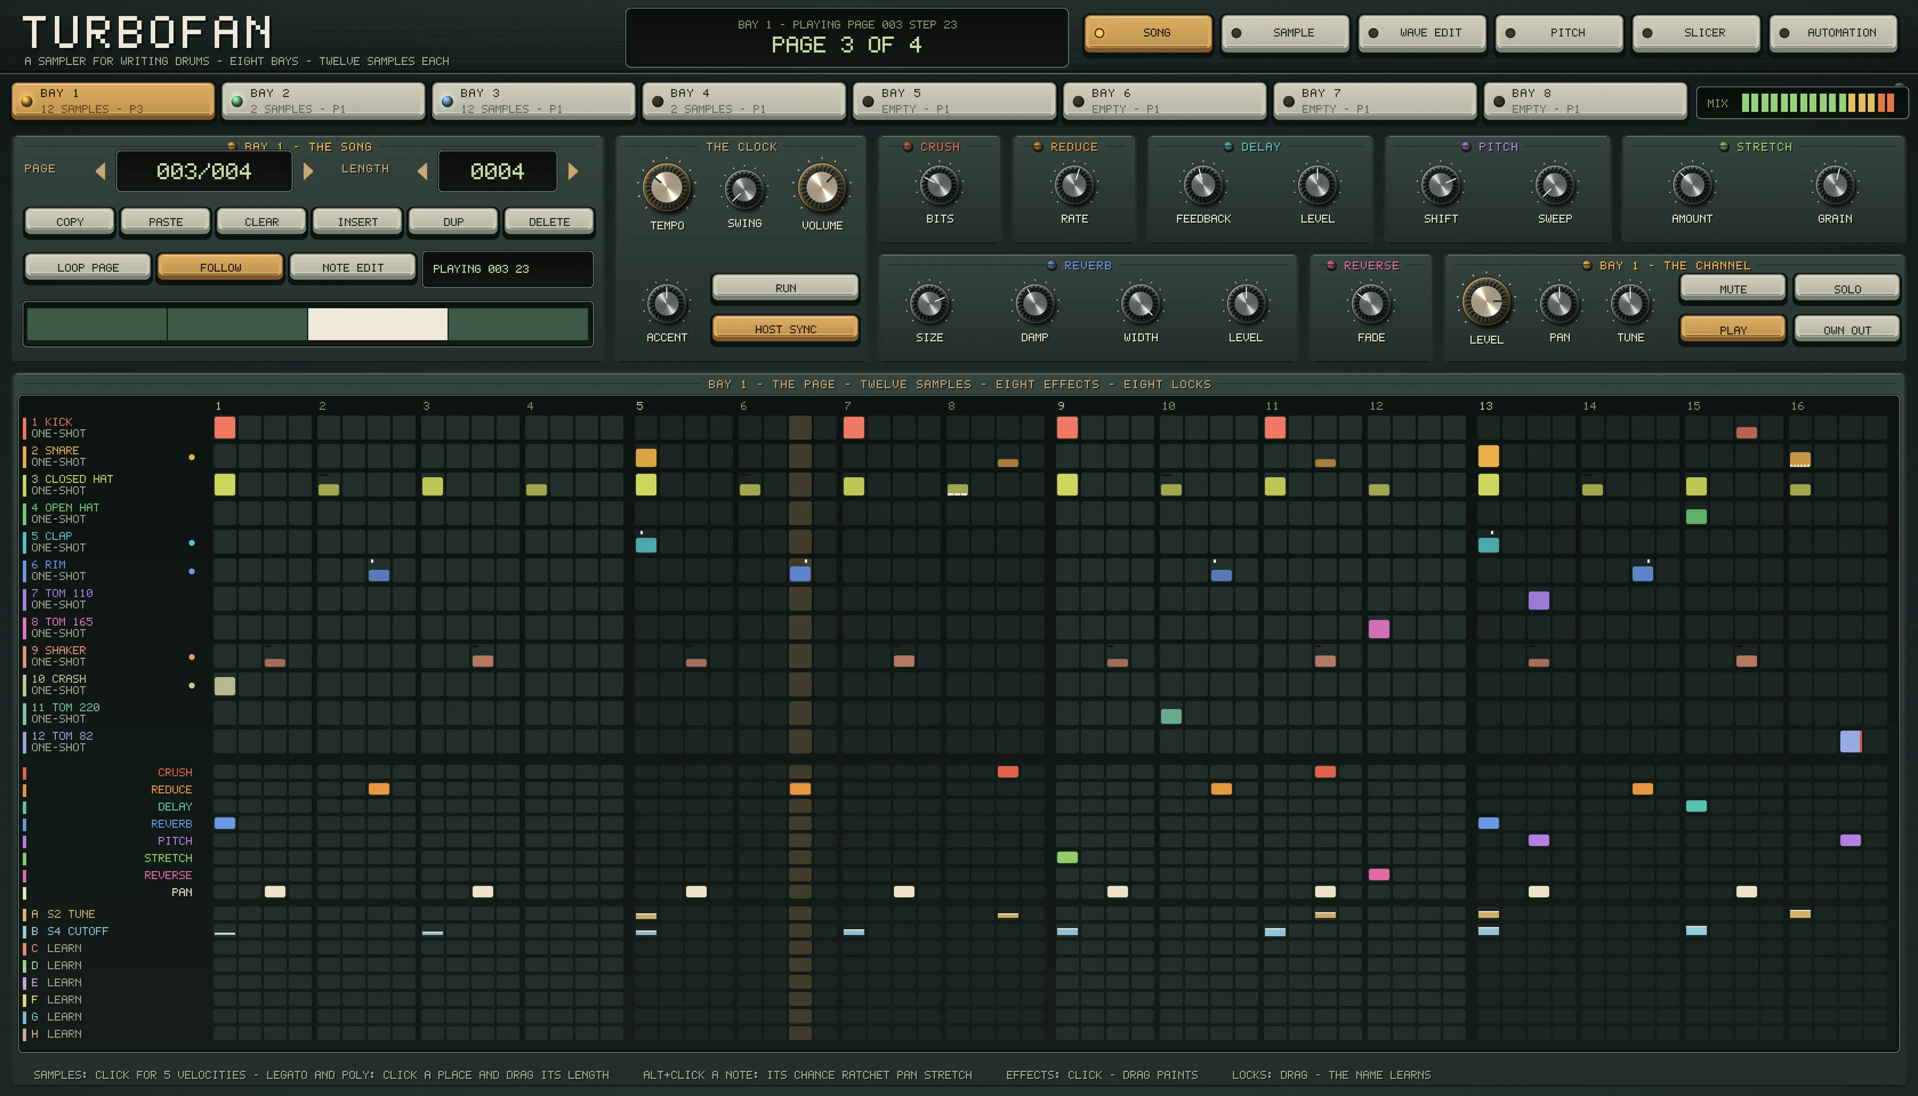
Task: Toggle NOTE EDIT mode
Action: click(353, 267)
